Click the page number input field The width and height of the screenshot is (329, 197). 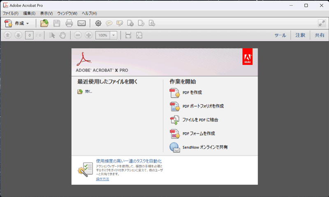(x=29, y=35)
